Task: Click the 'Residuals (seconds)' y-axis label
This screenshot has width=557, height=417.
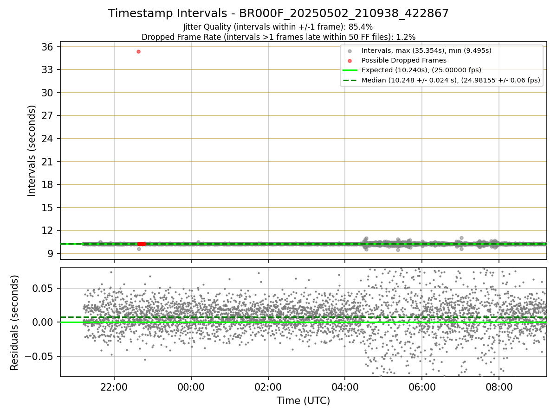Action: pos(15,322)
